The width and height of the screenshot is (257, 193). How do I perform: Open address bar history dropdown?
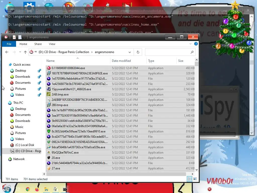(x=130, y=52)
